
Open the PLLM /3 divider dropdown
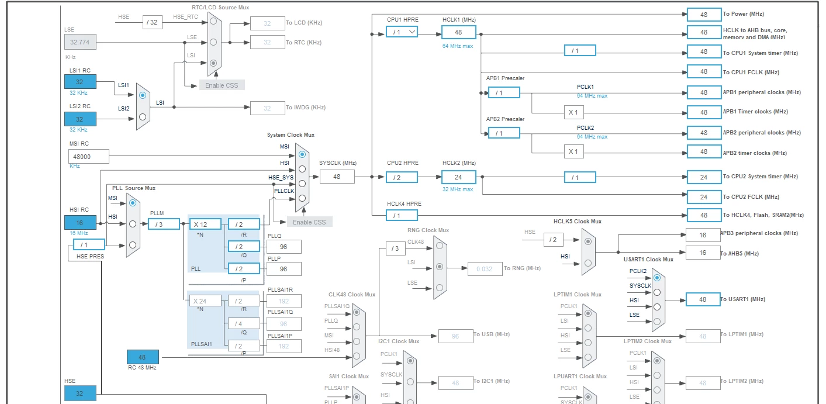pyautogui.click(x=164, y=224)
